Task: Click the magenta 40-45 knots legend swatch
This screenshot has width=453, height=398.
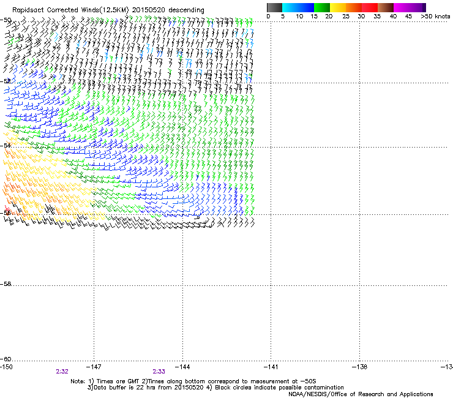Action: point(402,7)
